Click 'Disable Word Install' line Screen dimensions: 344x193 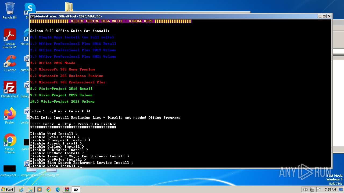tap(54, 134)
